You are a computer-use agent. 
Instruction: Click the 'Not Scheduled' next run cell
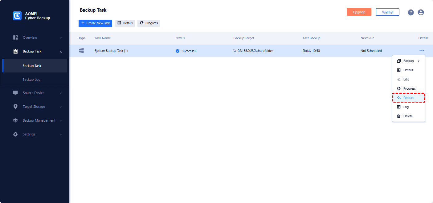click(x=371, y=51)
